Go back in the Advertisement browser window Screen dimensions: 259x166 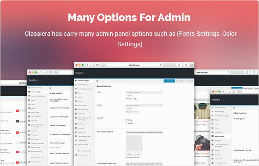coord(224,92)
